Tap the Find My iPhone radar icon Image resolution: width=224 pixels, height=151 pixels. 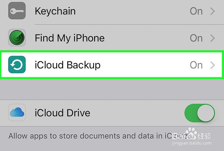tap(17, 38)
